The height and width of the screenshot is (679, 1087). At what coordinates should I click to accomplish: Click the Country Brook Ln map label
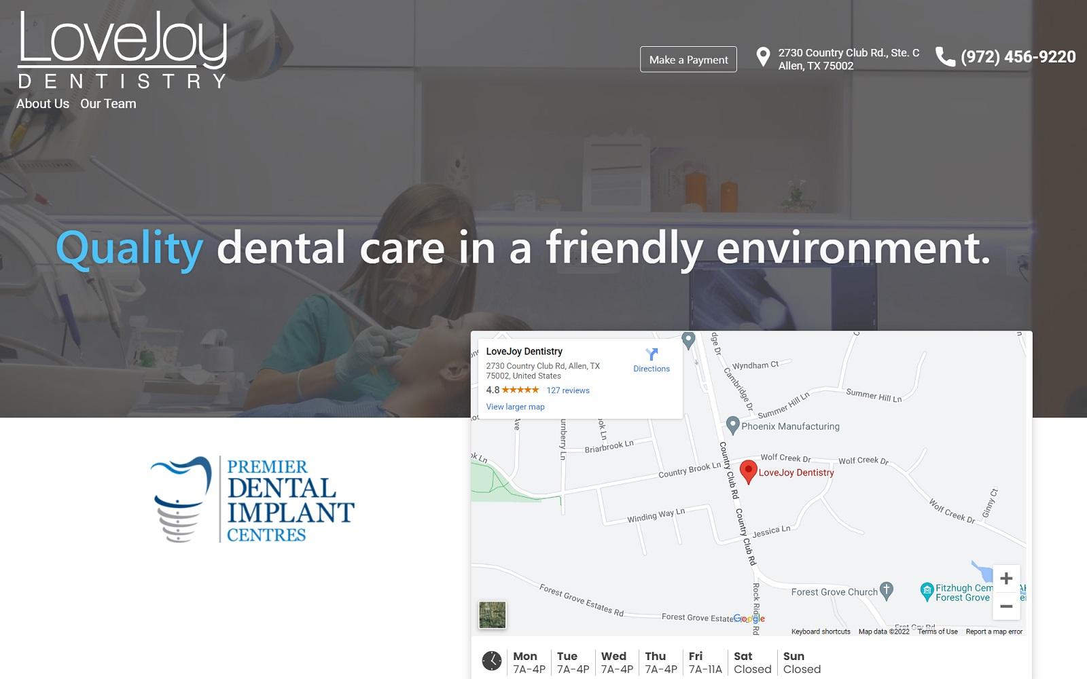pyautogui.click(x=690, y=470)
